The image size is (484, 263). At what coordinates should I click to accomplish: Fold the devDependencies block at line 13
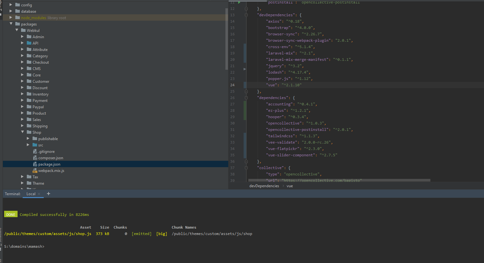click(x=246, y=15)
